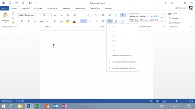Image resolution: width=195 pixels, height=109 pixels.
Task: Apply red font color
Action: pos(74,21)
